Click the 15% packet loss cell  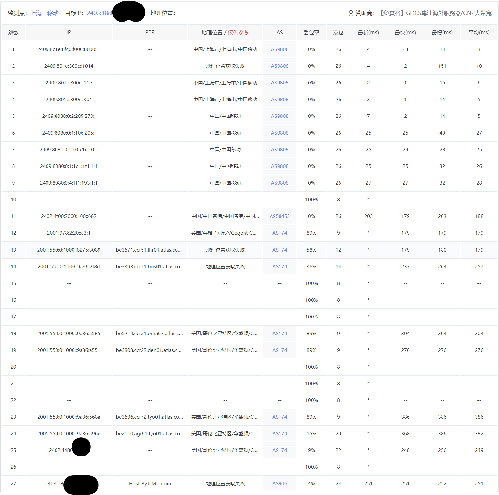coord(312,434)
